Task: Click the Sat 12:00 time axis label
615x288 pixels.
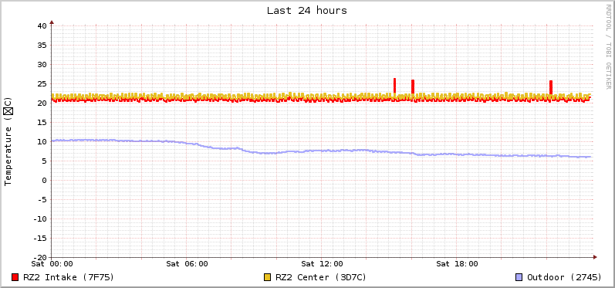Action: pos(322,263)
